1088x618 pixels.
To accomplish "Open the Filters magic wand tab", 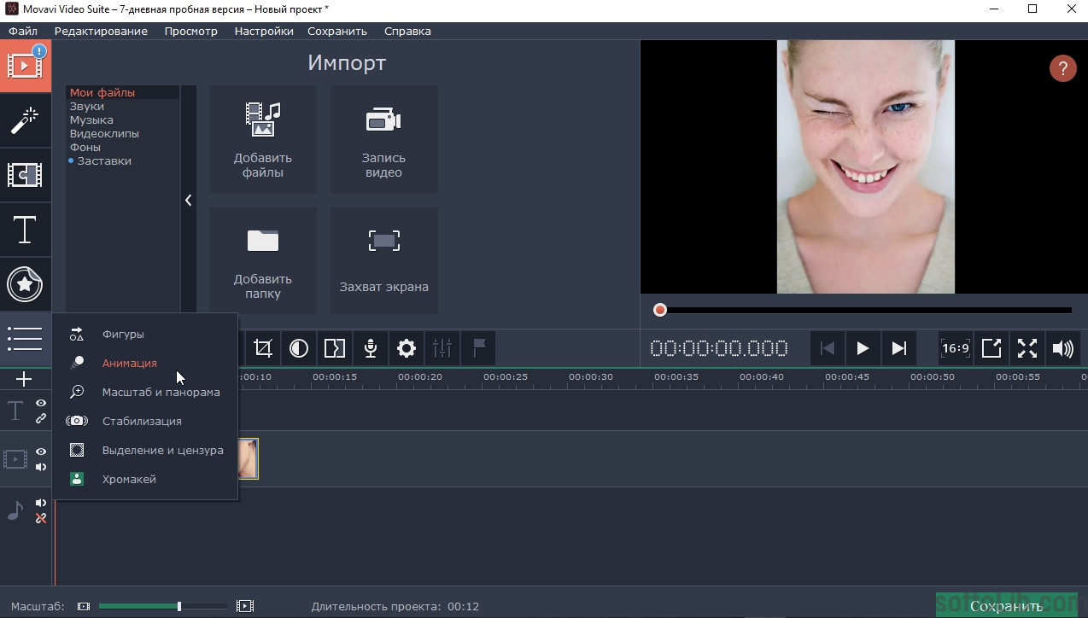I will 25,120.
